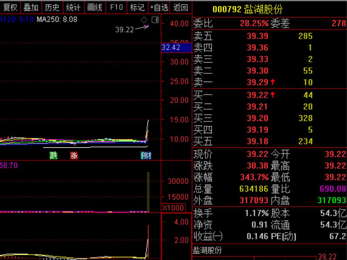Click the 净资 value 0.91
This screenshot has width=347, height=260.
260,225
